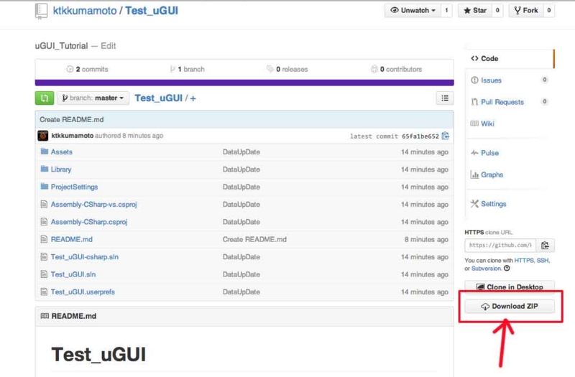Edit the uGUI_Tutorial description

pyautogui.click(x=109, y=46)
